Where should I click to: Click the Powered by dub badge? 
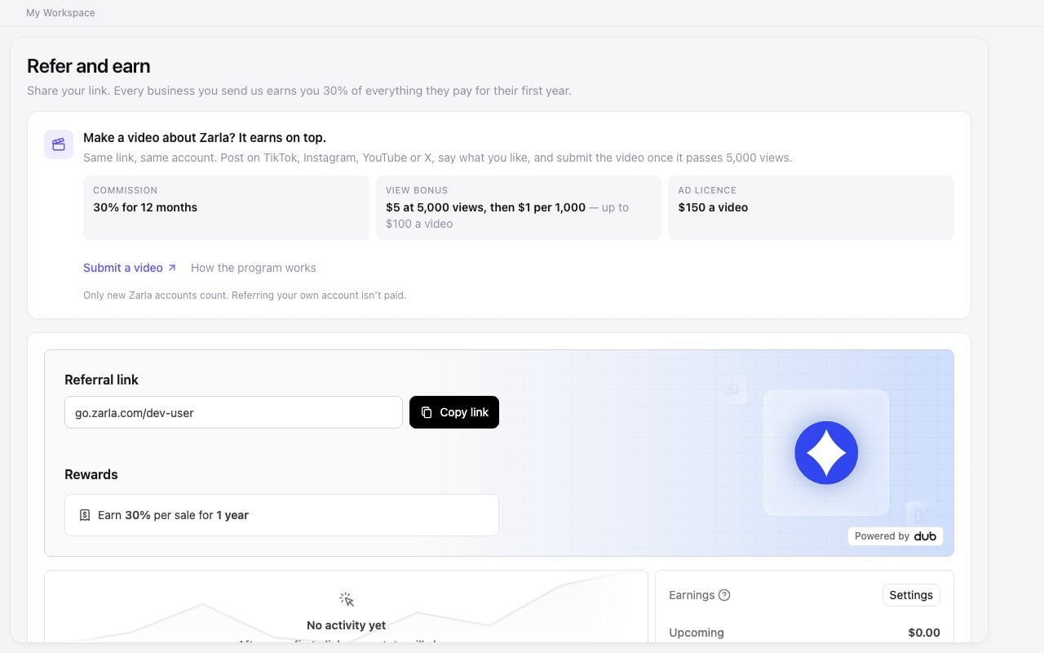896,536
